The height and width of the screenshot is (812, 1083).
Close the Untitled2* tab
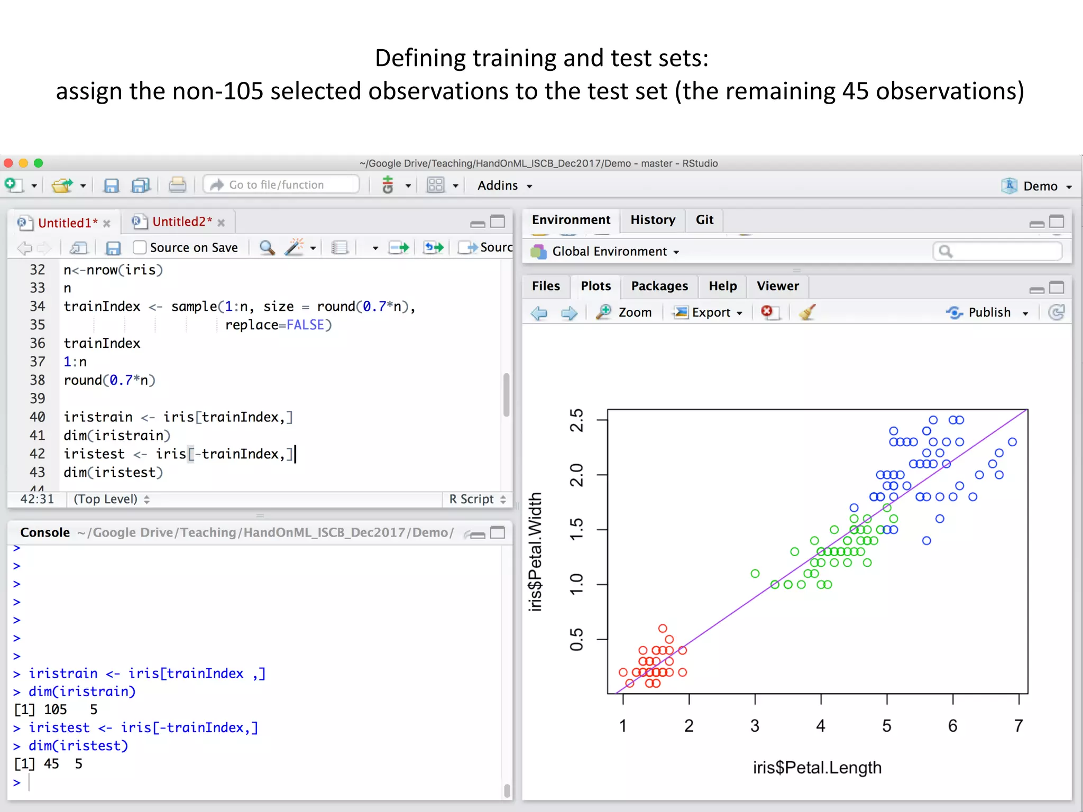221,223
